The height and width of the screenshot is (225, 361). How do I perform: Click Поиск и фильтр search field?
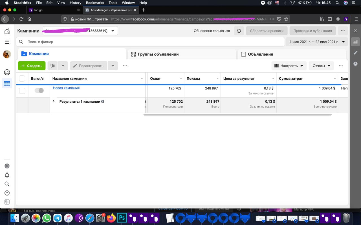(x=150, y=42)
